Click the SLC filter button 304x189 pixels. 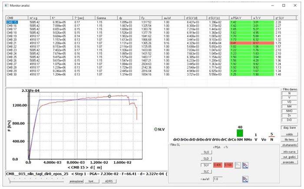(206, 172)
